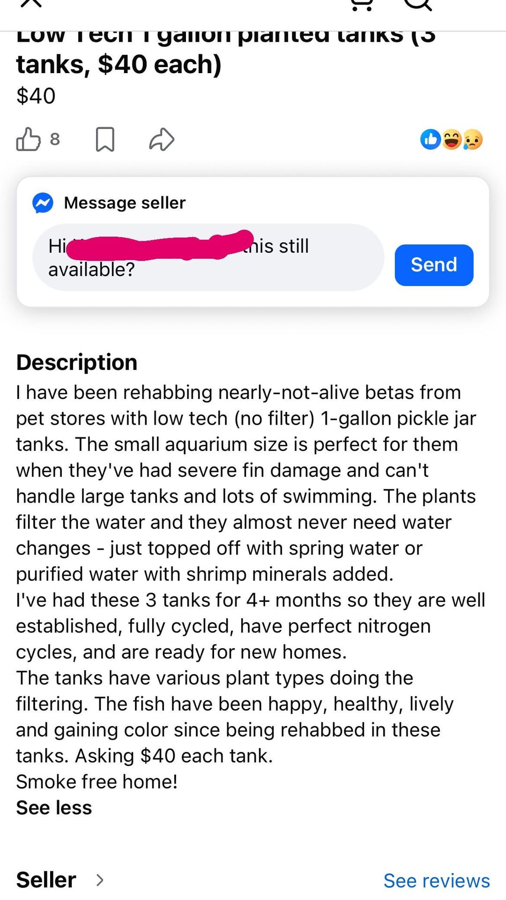506x900 pixels.
Task: Click the Message seller label
Action: [125, 203]
